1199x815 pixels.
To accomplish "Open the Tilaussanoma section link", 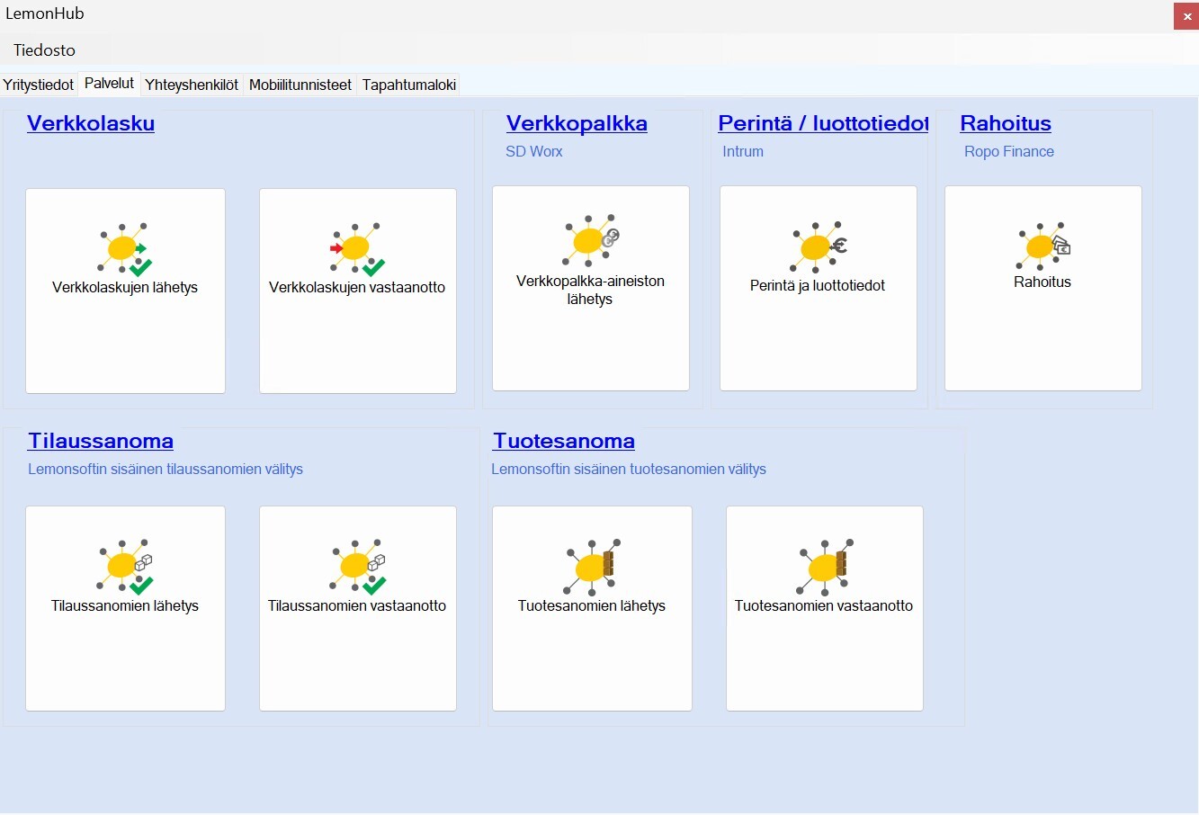I will coord(101,441).
